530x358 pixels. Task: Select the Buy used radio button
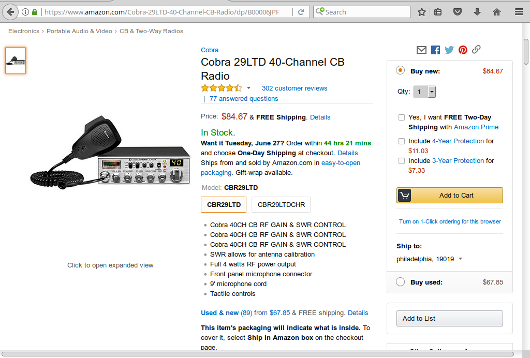point(400,282)
